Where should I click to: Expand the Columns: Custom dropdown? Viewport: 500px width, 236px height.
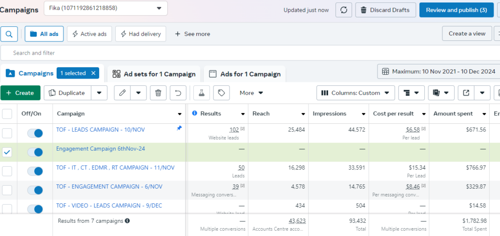(x=355, y=93)
